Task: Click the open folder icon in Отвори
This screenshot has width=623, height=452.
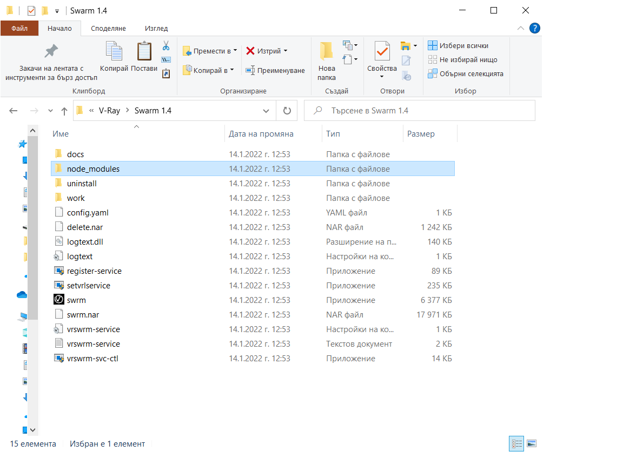Action: point(406,46)
